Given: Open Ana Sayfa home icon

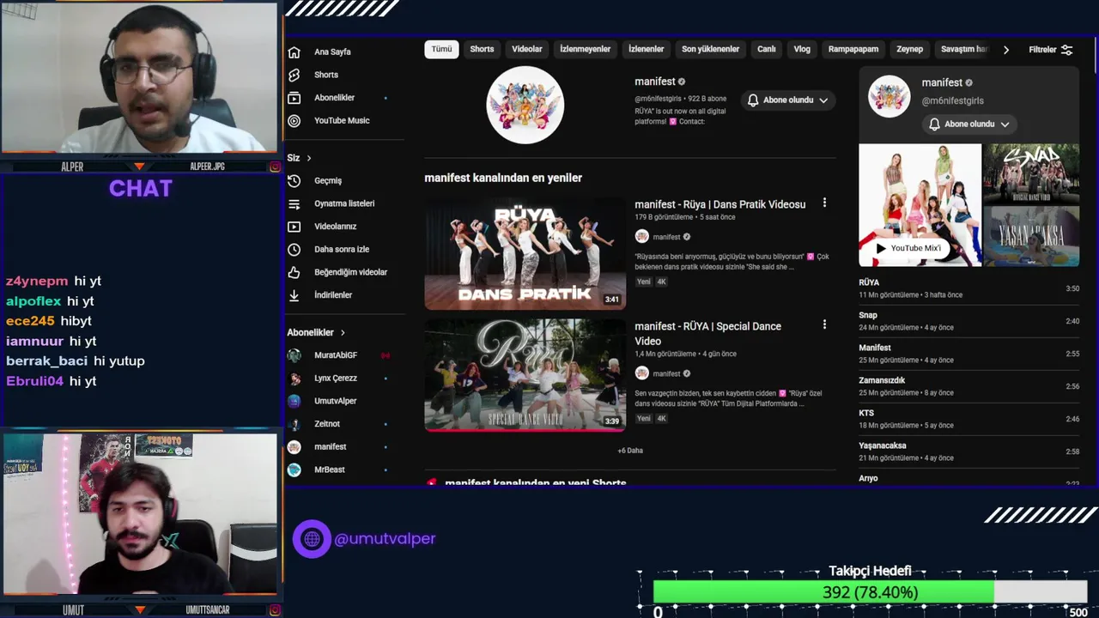Looking at the screenshot, I should click(294, 51).
